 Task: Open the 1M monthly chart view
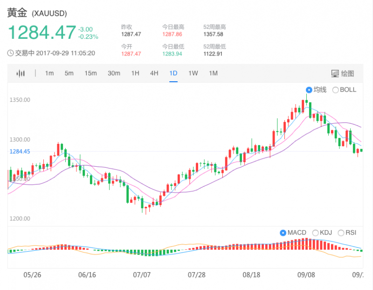coord(213,73)
